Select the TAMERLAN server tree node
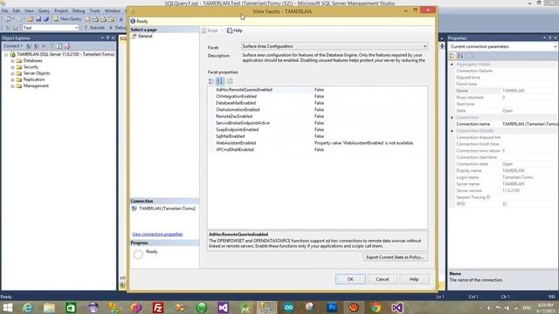This screenshot has width=559, height=314. click(x=66, y=54)
